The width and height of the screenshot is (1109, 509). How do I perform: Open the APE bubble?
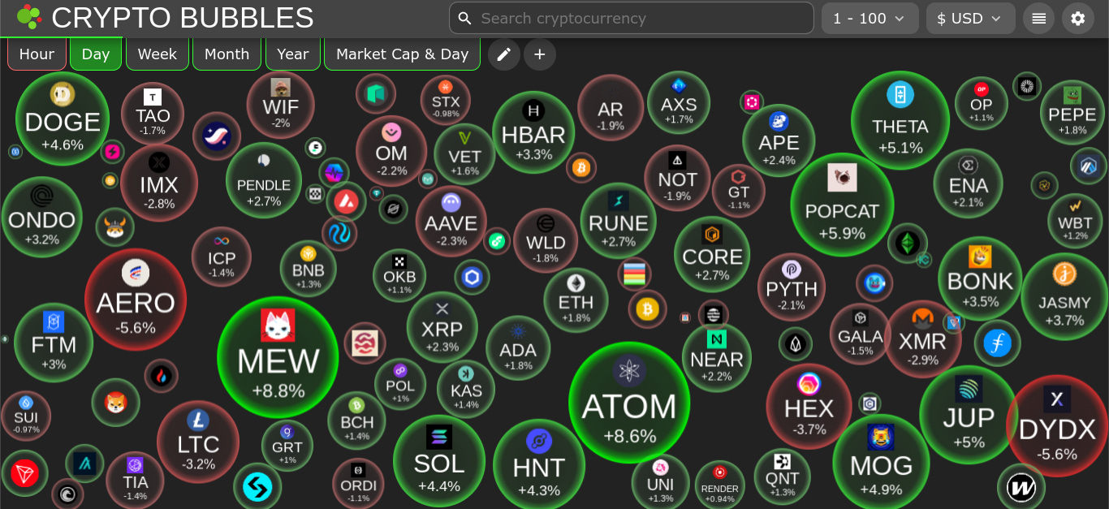click(x=779, y=140)
